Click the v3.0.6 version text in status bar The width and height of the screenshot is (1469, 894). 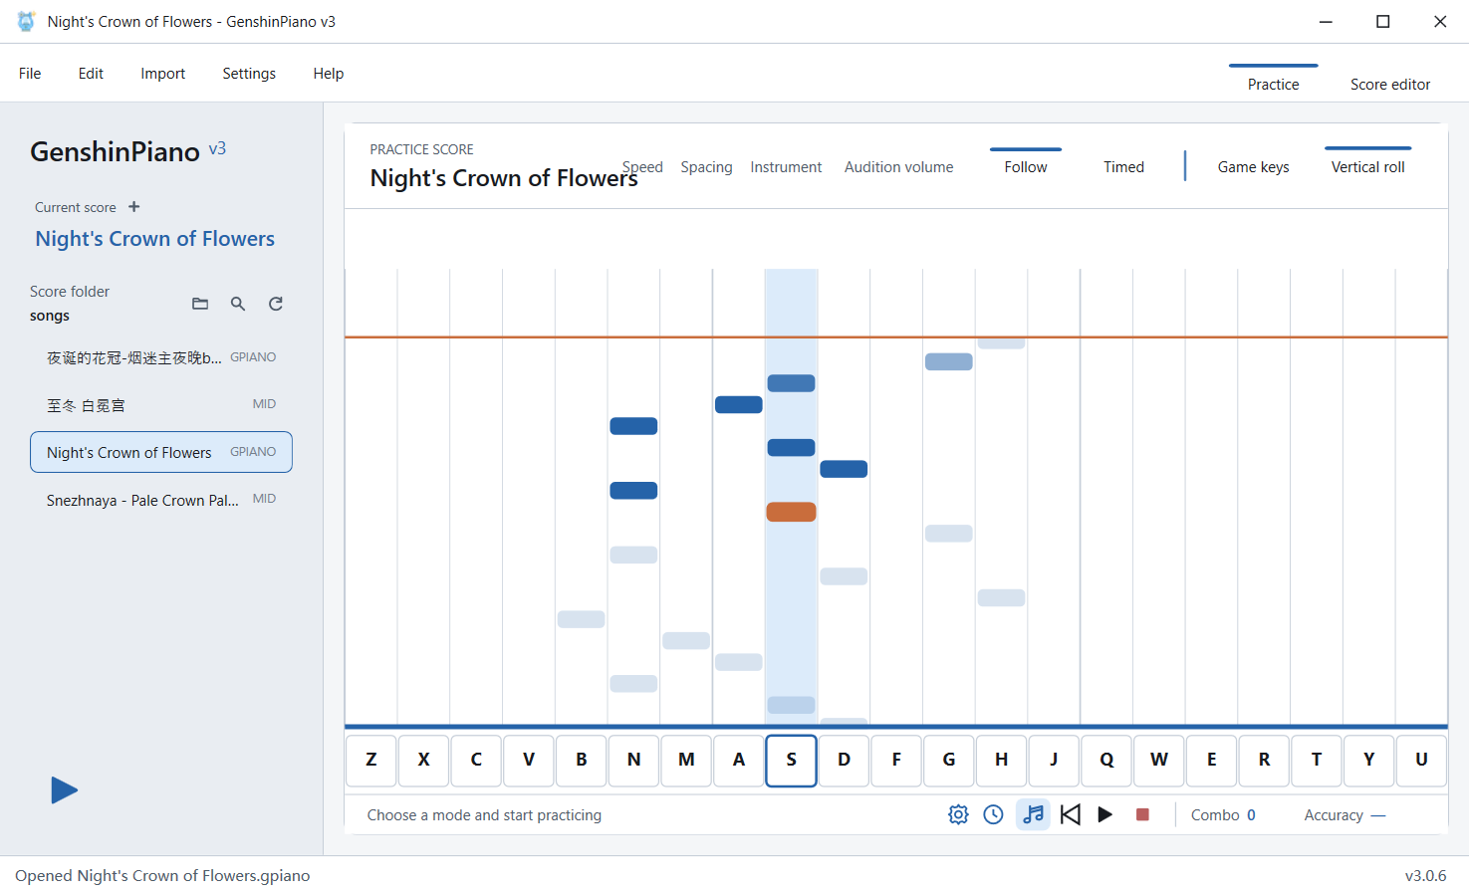pos(1425,876)
